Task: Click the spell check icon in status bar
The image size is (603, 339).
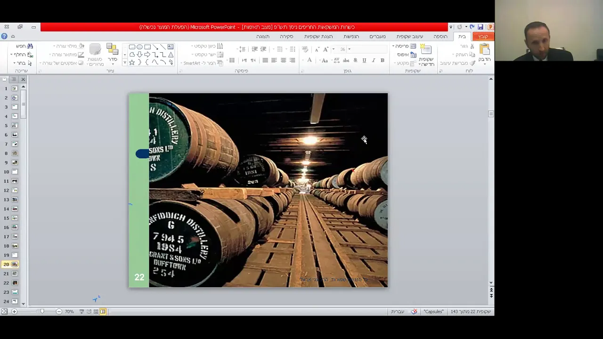Action: click(x=414, y=312)
